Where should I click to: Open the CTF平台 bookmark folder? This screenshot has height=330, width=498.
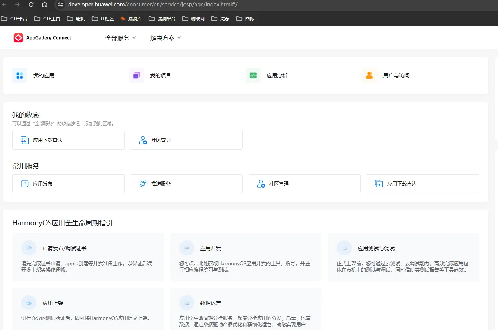point(14,18)
